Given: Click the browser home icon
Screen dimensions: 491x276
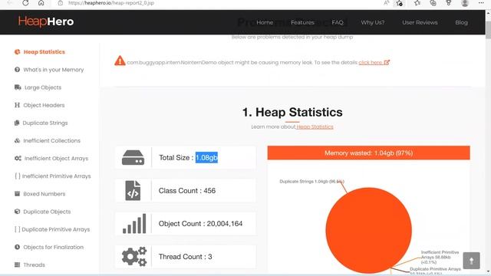Looking at the screenshot, I should pos(41,3).
